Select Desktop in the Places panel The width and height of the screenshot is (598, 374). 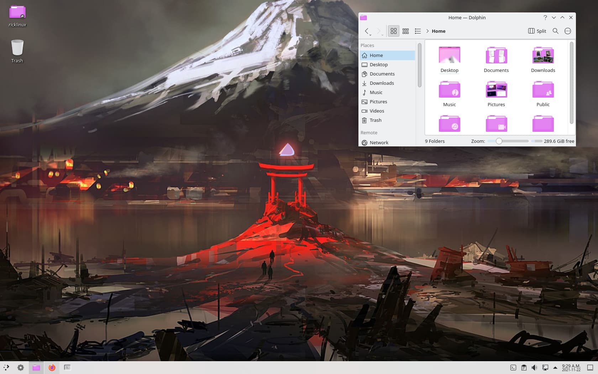387,64
